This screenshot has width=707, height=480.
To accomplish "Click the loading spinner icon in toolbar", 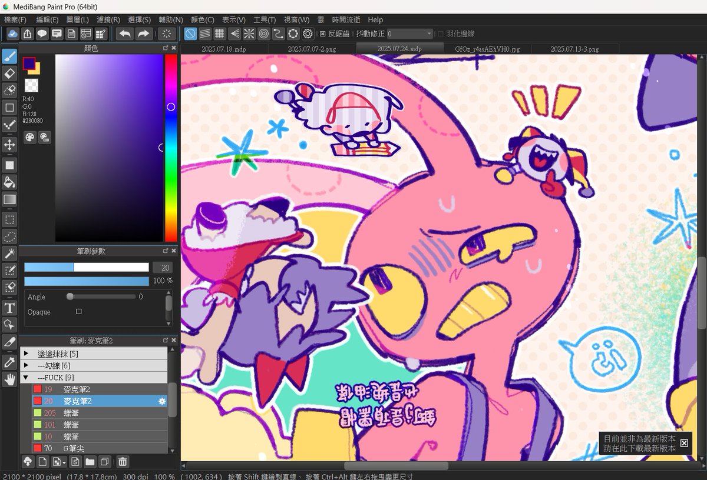I will click(166, 34).
